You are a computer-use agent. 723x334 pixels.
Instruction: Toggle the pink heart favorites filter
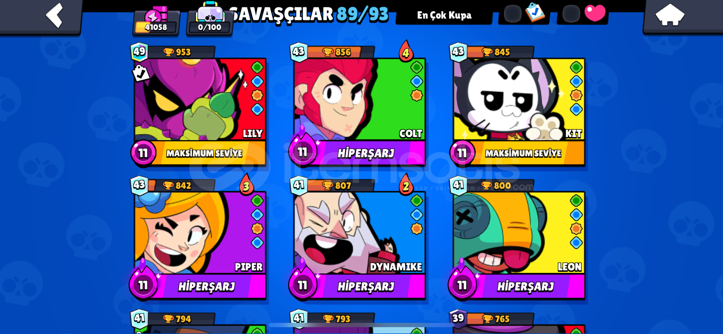tap(595, 13)
